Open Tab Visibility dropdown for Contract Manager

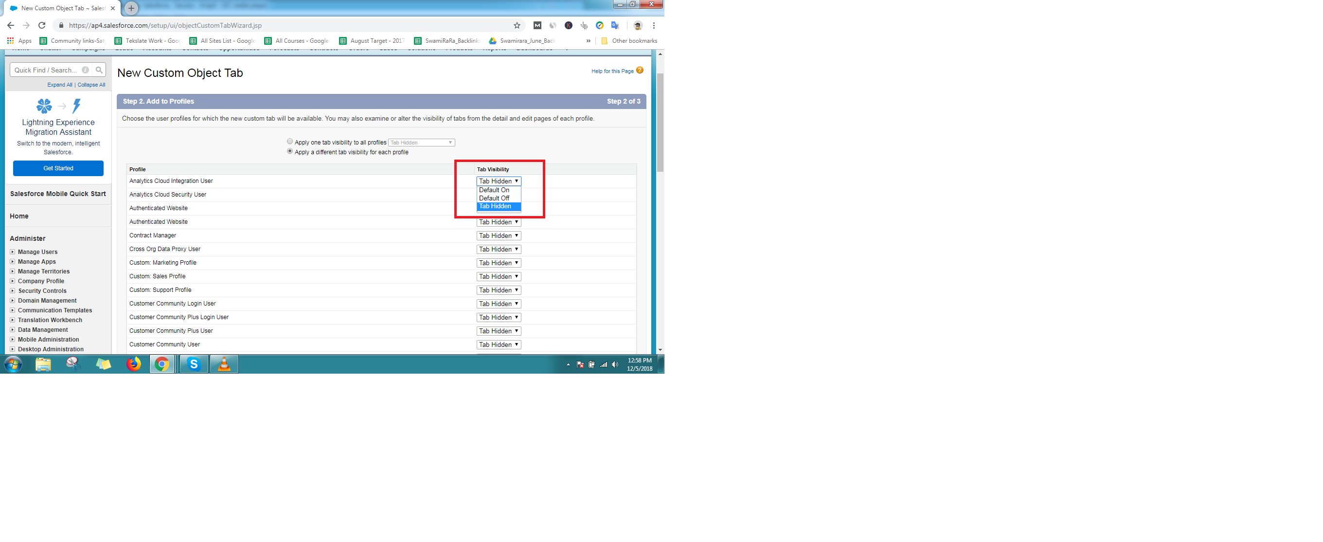point(499,236)
